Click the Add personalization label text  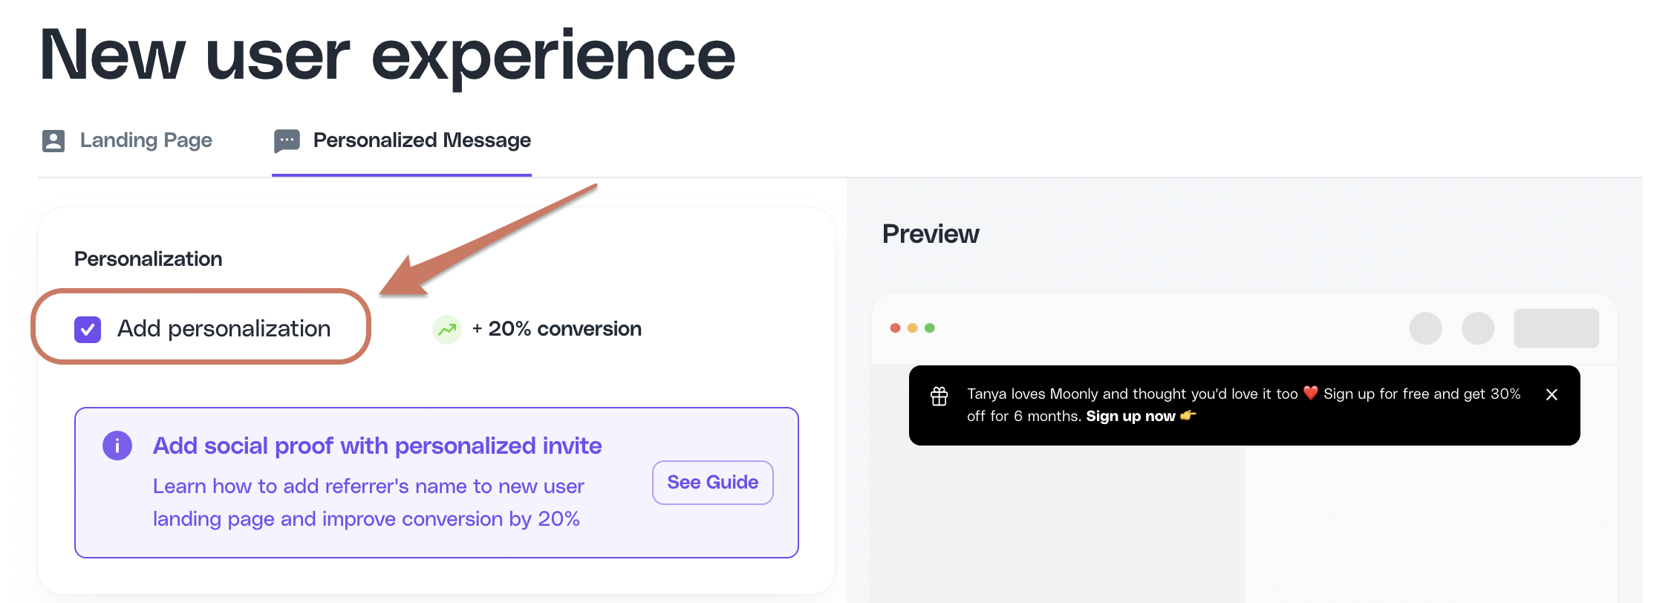[224, 328]
